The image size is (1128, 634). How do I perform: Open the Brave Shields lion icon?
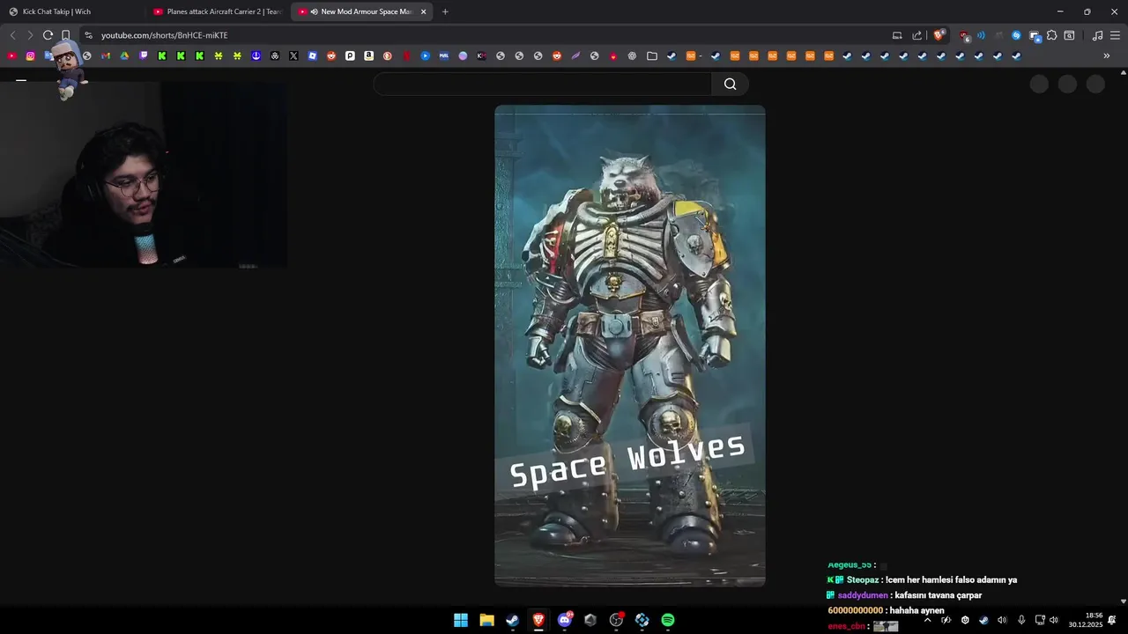[939, 35]
